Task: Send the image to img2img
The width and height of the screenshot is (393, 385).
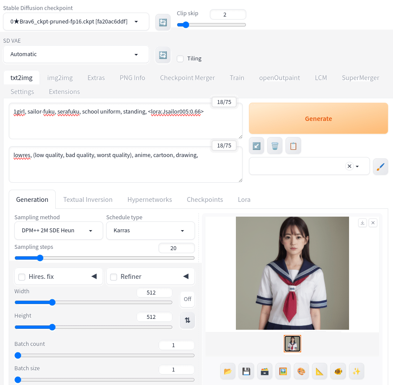Action: point(283,371)
